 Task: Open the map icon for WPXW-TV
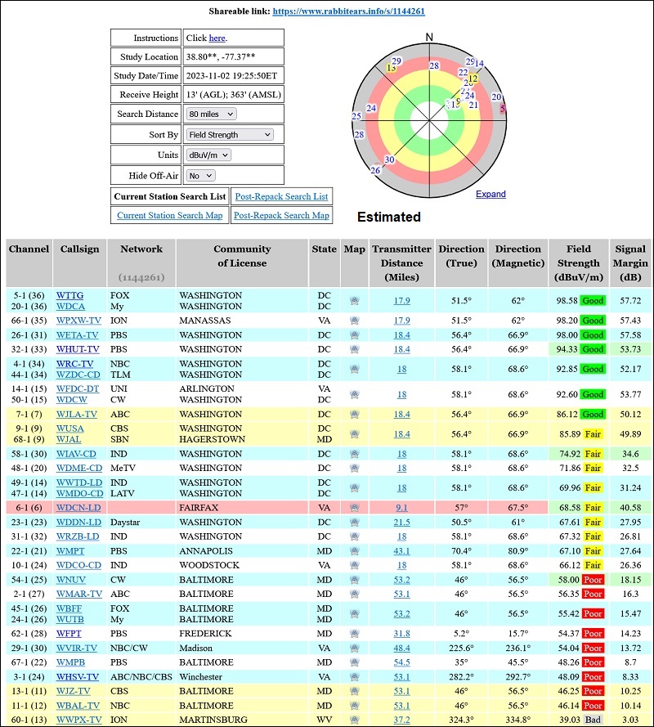(x=354, y=321)
